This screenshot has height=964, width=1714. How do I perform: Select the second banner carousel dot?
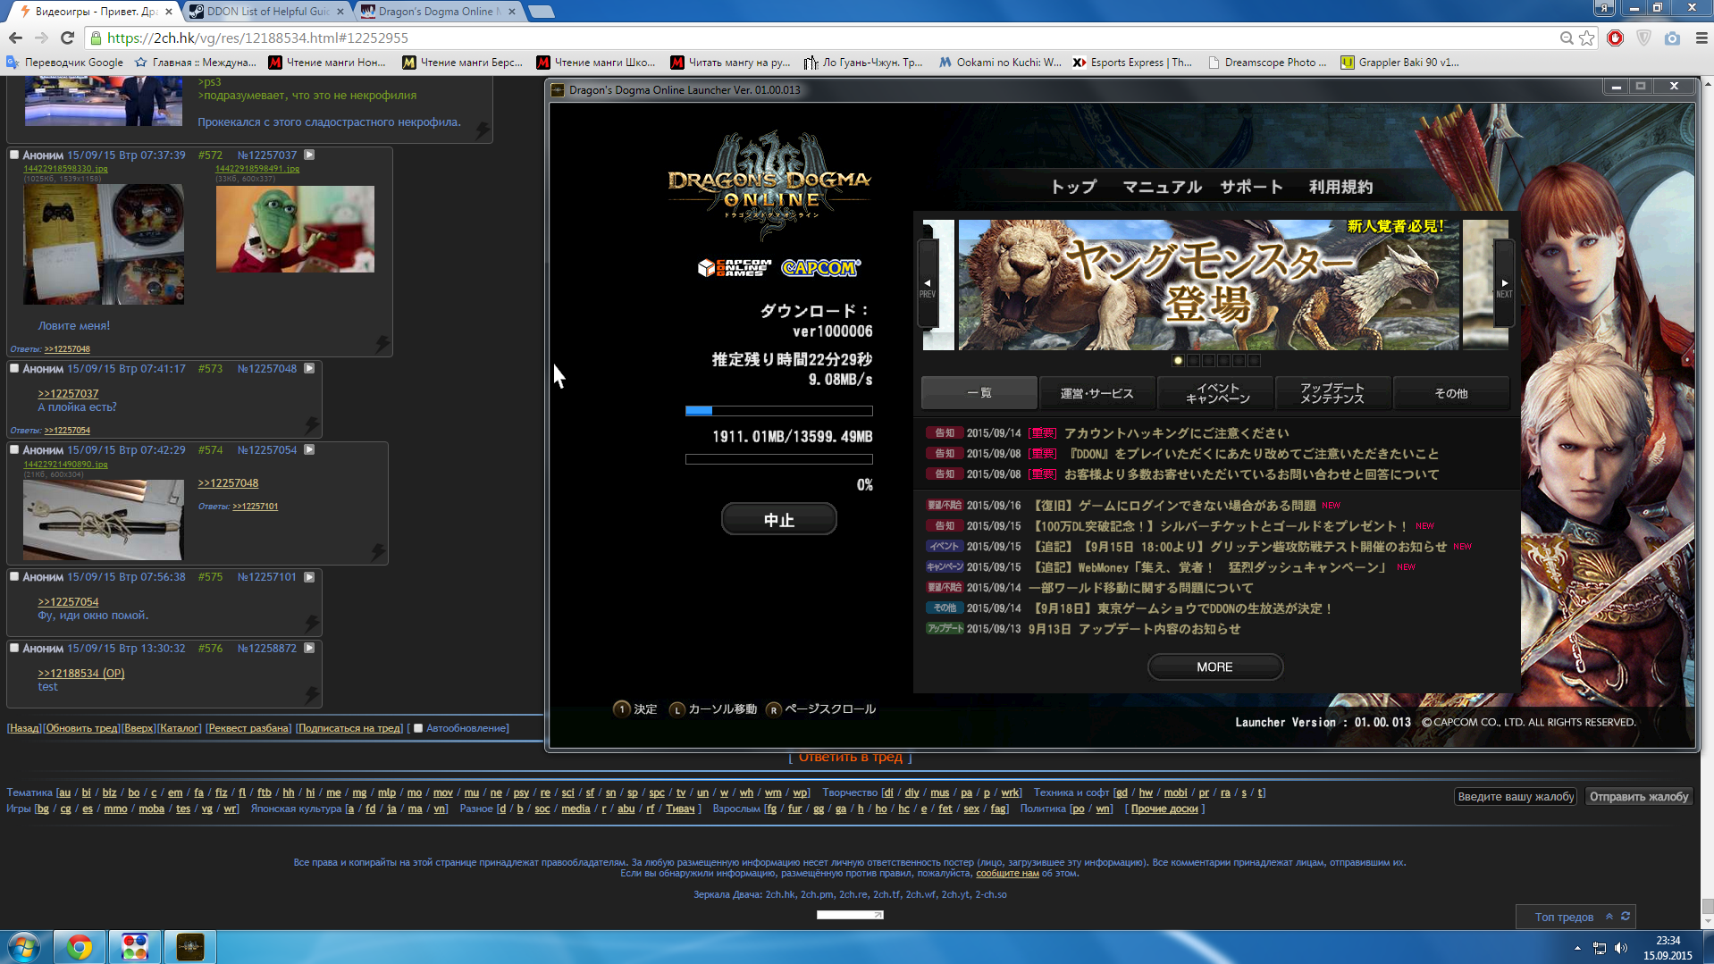point(1193,361)
